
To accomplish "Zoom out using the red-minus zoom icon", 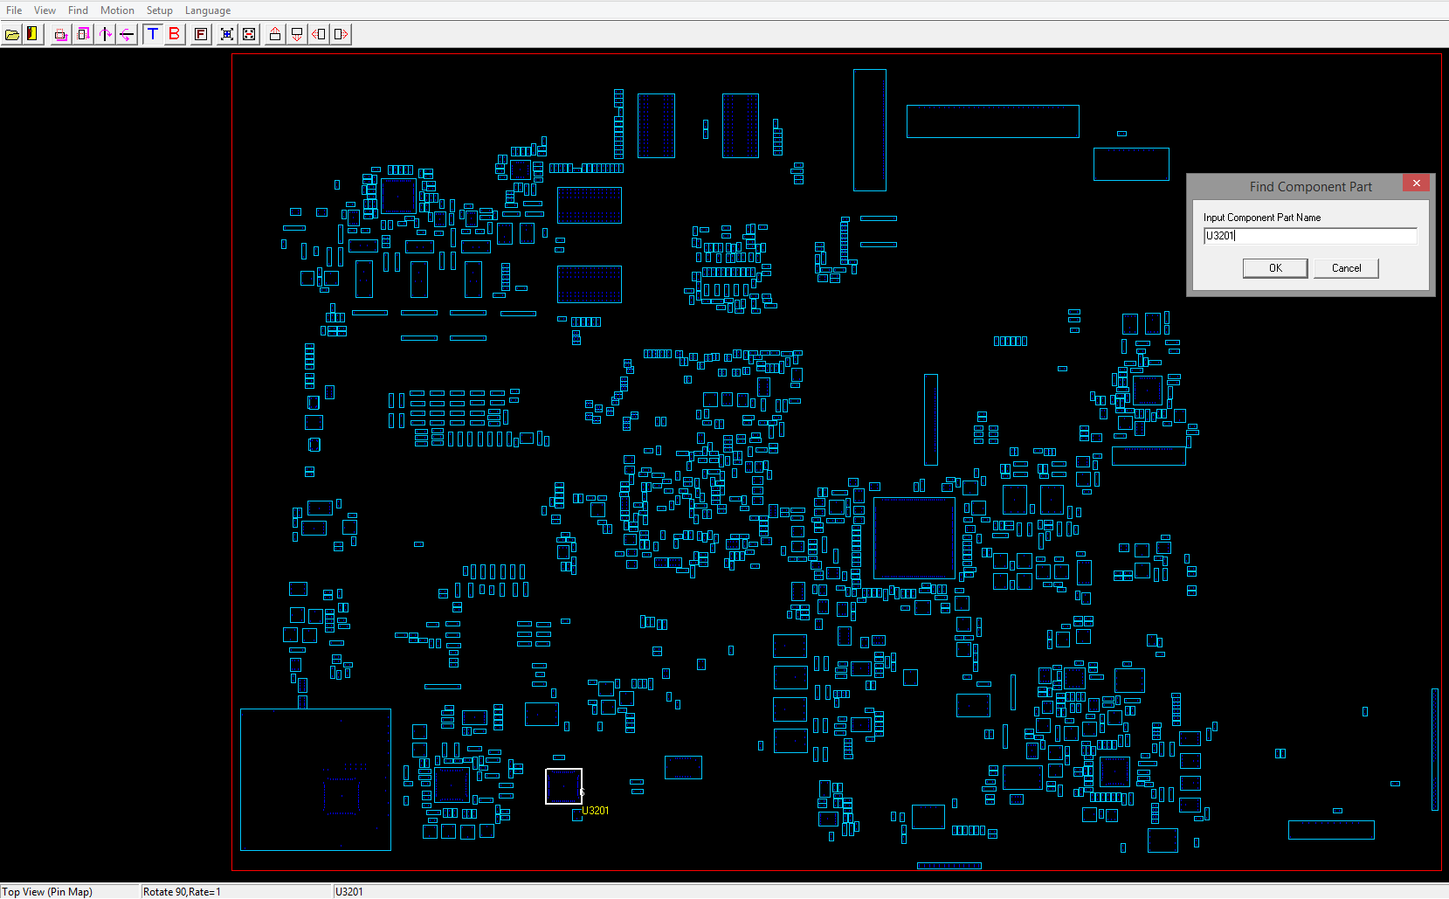I will coord(250,34).
